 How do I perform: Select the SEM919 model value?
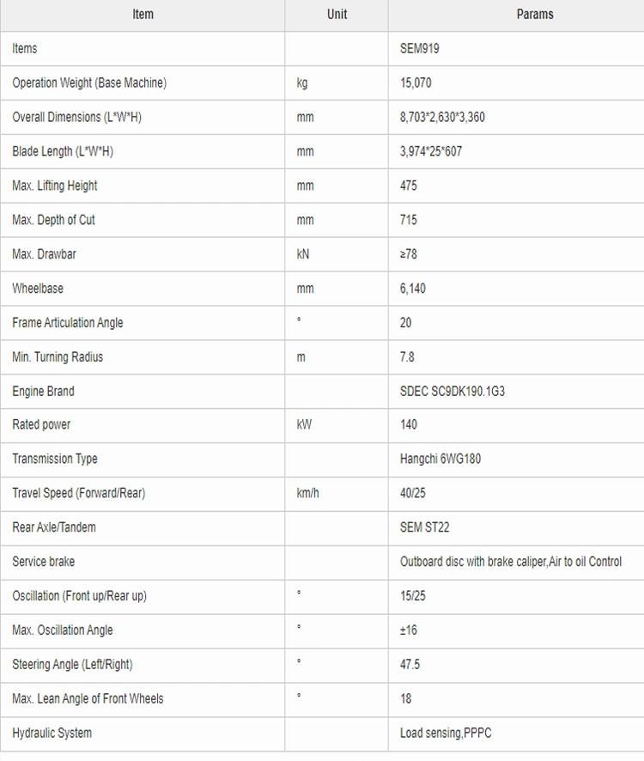click(x=419, y=49)
